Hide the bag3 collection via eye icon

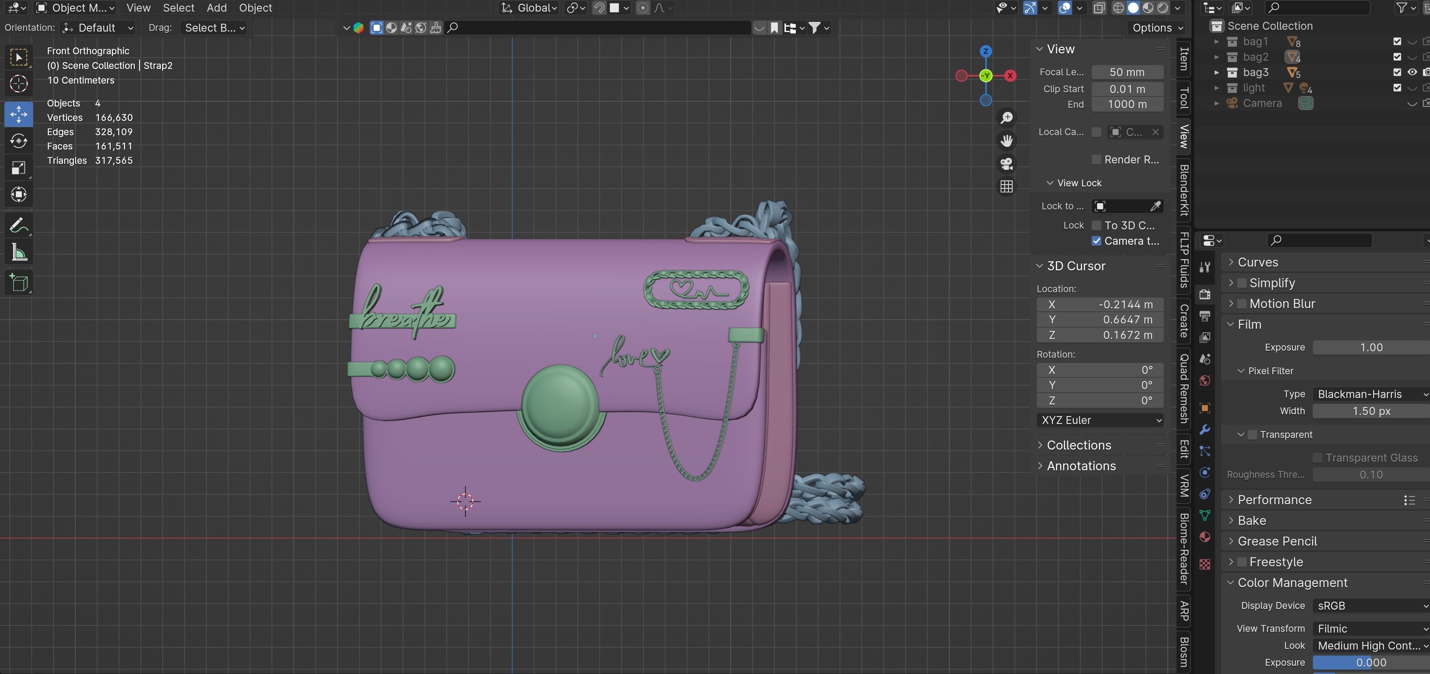(1412, 72)
